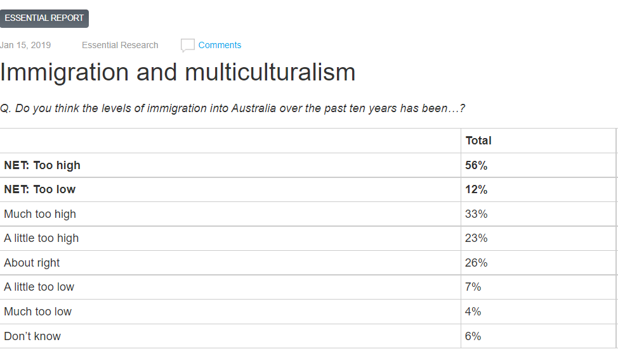This screenshot has width=618, height=361.
Task: Click the 12% value cell
Action: (x=476, y=189)
